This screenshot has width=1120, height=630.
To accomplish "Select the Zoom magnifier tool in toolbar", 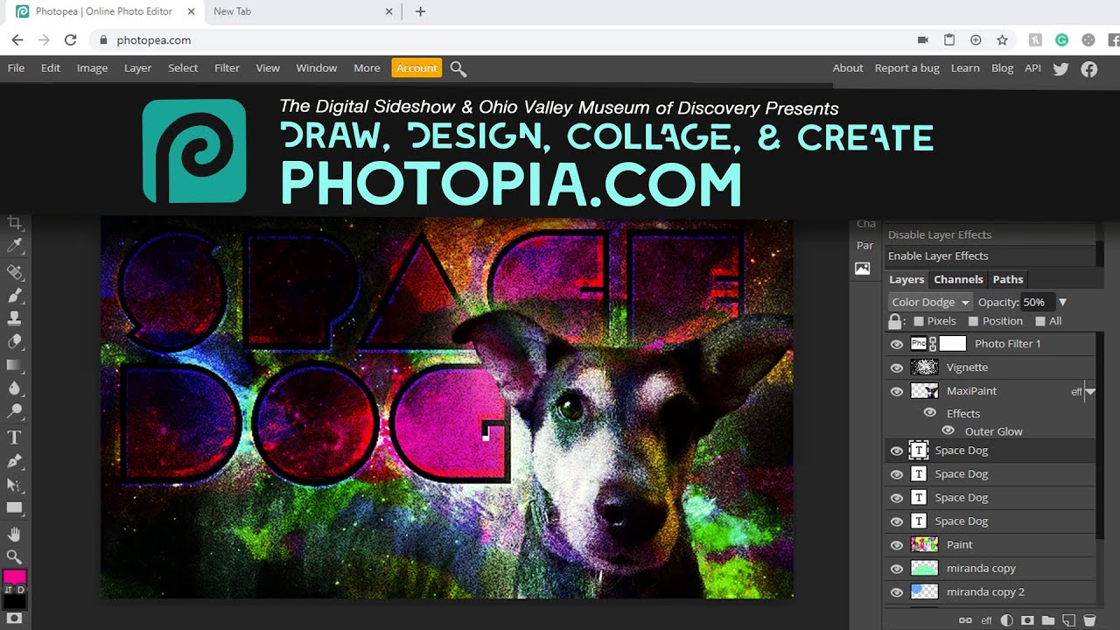I will pos(14,556).
